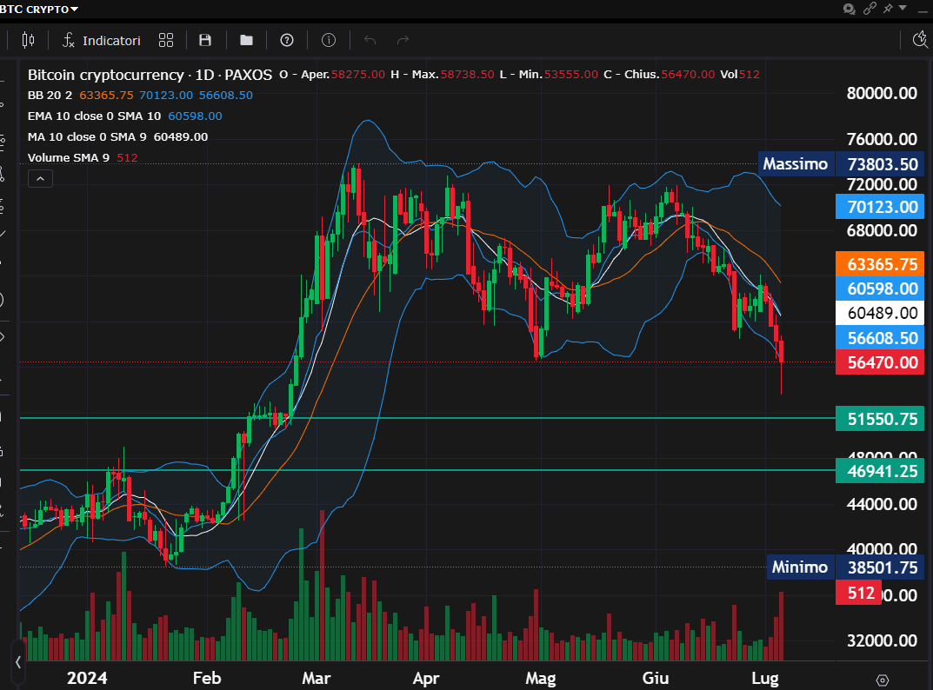The height and width of the screenshot is (690, 933).
Task: Click the quick search lightning icon
Action: point(922,39)
